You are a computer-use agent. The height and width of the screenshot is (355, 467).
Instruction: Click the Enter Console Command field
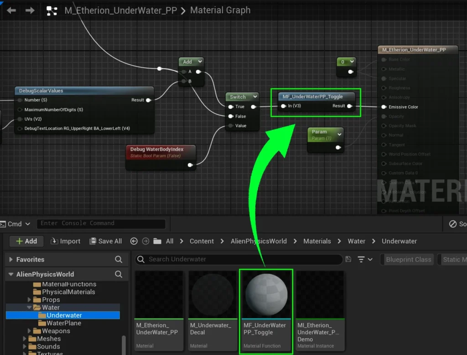pos(100,223)
